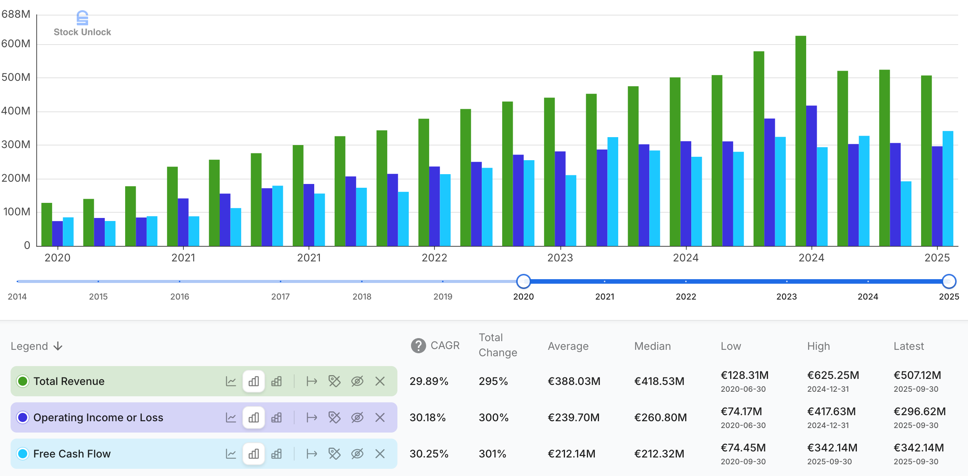Hide the Free Cash Flow series
The height and width of the screenshot is (476, 968).
pyautogui.click(x=357, y=454)
